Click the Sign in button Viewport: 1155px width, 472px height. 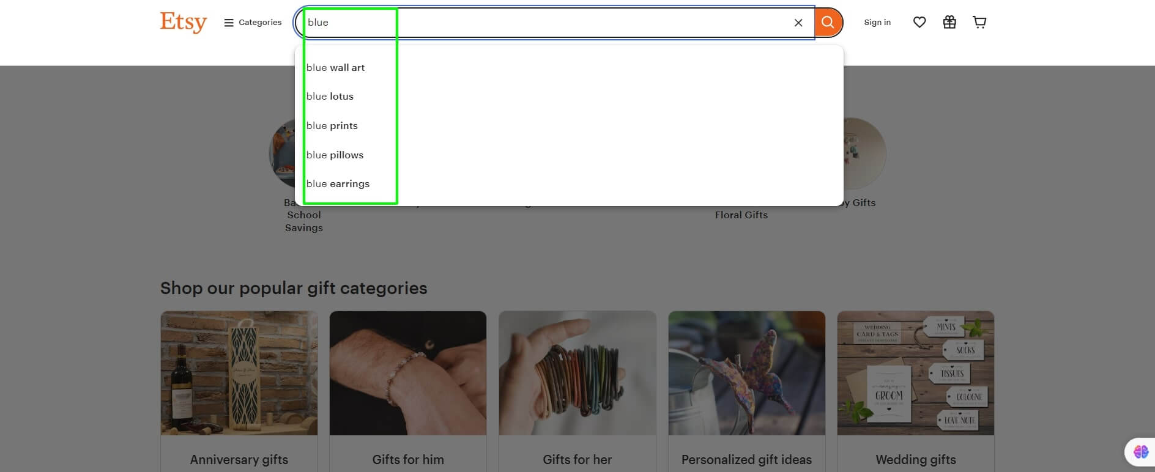(x=877, y=23)
